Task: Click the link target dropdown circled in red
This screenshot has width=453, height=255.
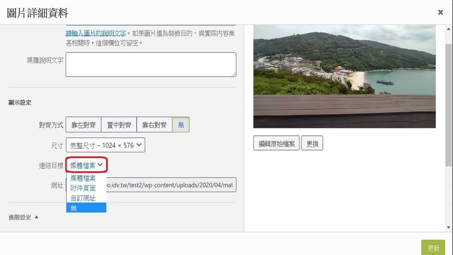Action: 87,166
